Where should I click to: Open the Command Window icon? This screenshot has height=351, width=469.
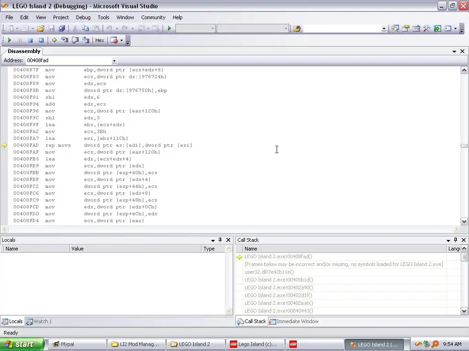[x=448, y=28]
